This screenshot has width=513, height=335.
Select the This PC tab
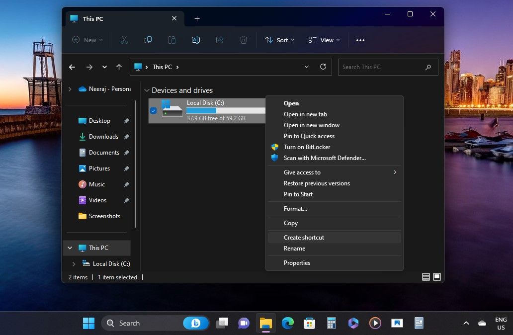point(93,18)
